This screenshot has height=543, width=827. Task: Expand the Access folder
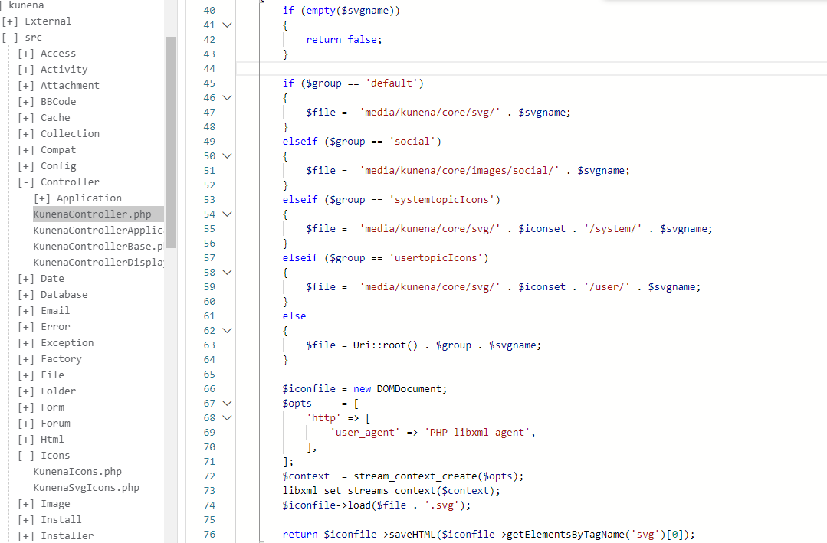26,54
